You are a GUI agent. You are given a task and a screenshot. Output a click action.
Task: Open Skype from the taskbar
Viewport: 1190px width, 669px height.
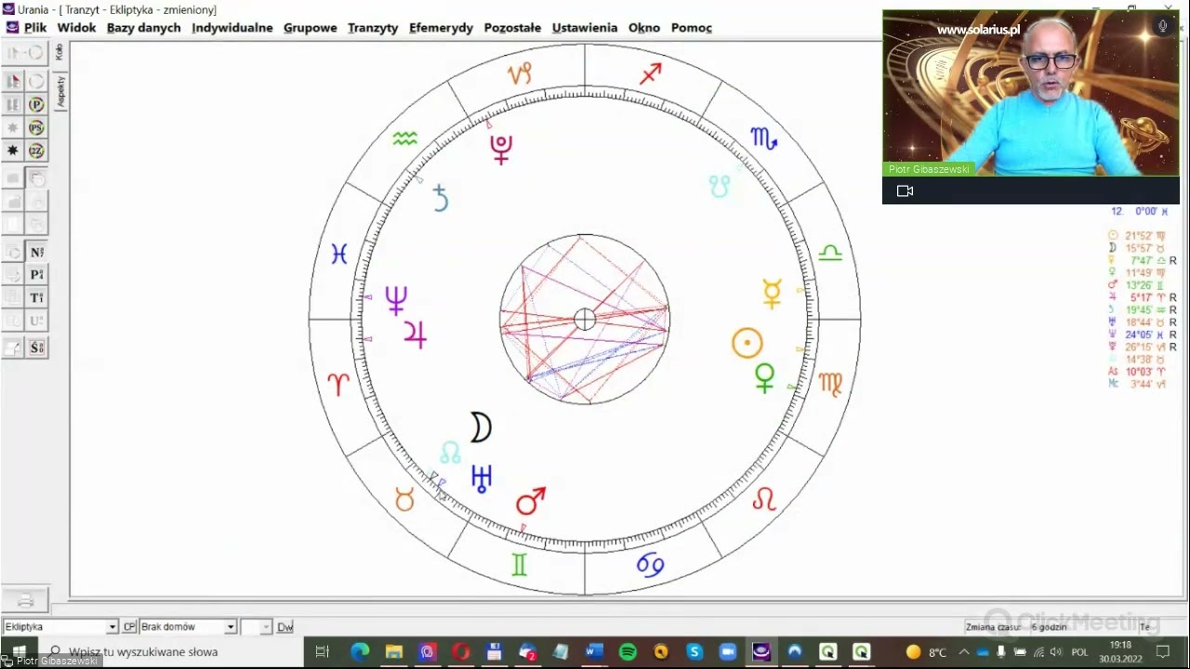[x=694, y=652]
